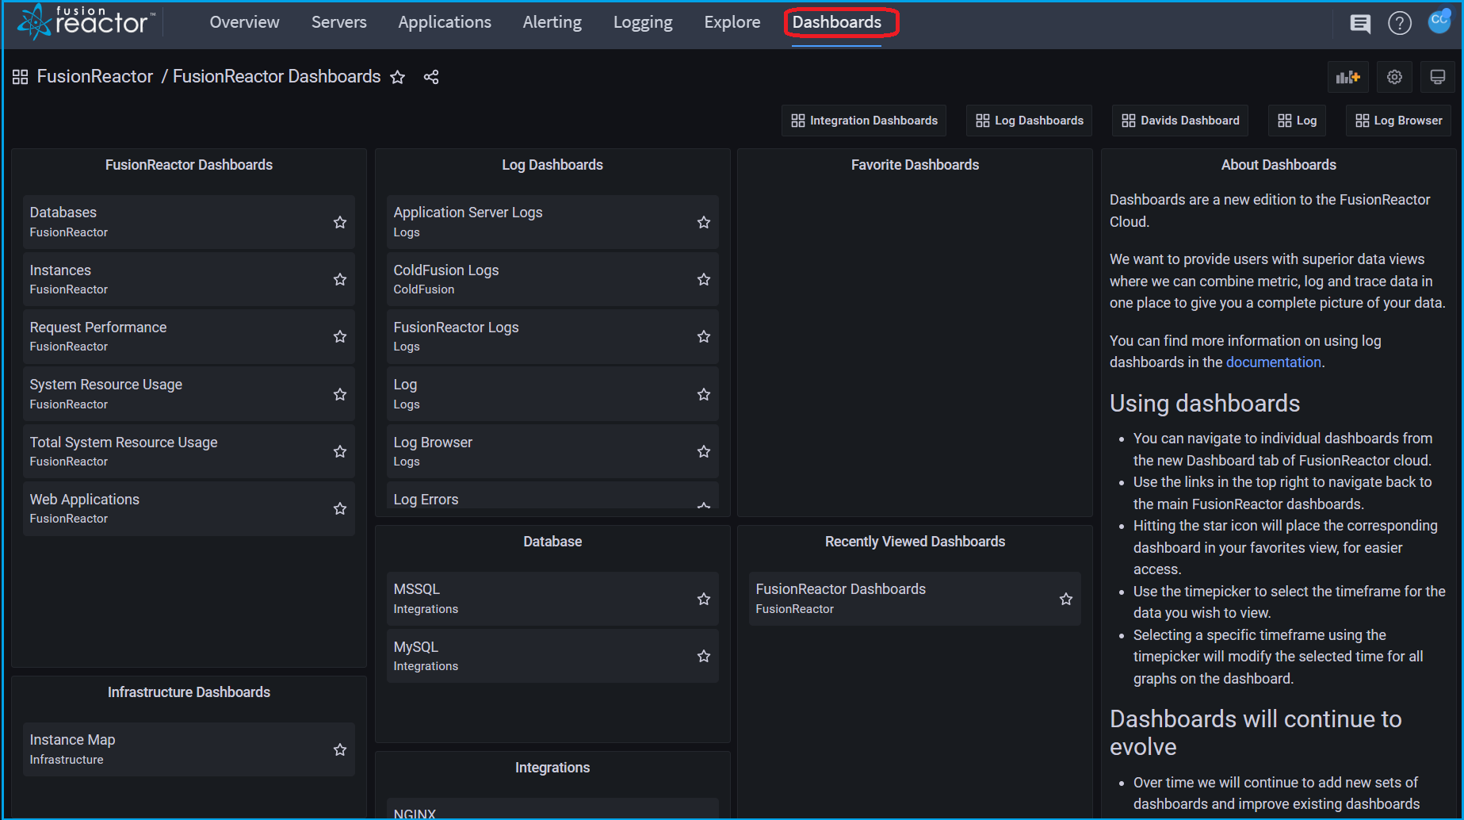The height and width of the screenshot is (820, 1464).
Task: Star the MSSQL dashboard
Action: tap(704, 599)
